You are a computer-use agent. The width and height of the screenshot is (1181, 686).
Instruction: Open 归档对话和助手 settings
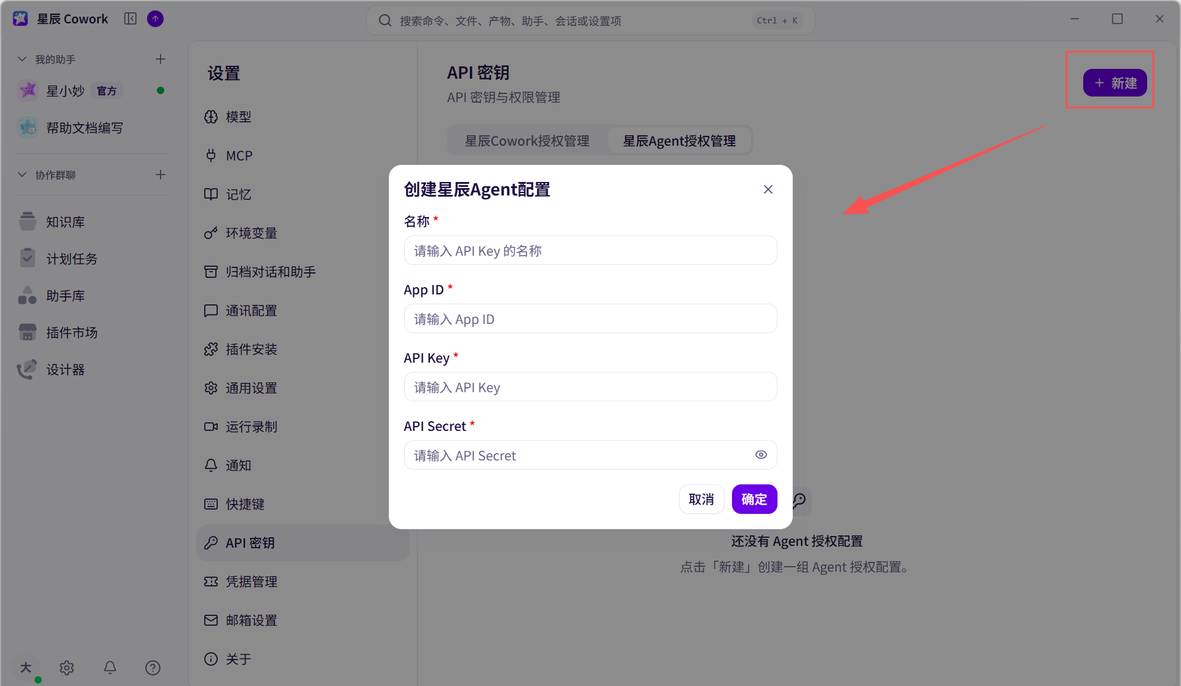click(x=301, y=272)
